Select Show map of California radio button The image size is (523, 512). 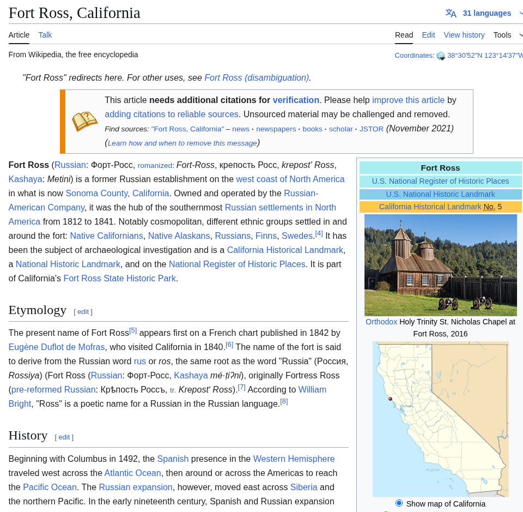coord(399,503)
